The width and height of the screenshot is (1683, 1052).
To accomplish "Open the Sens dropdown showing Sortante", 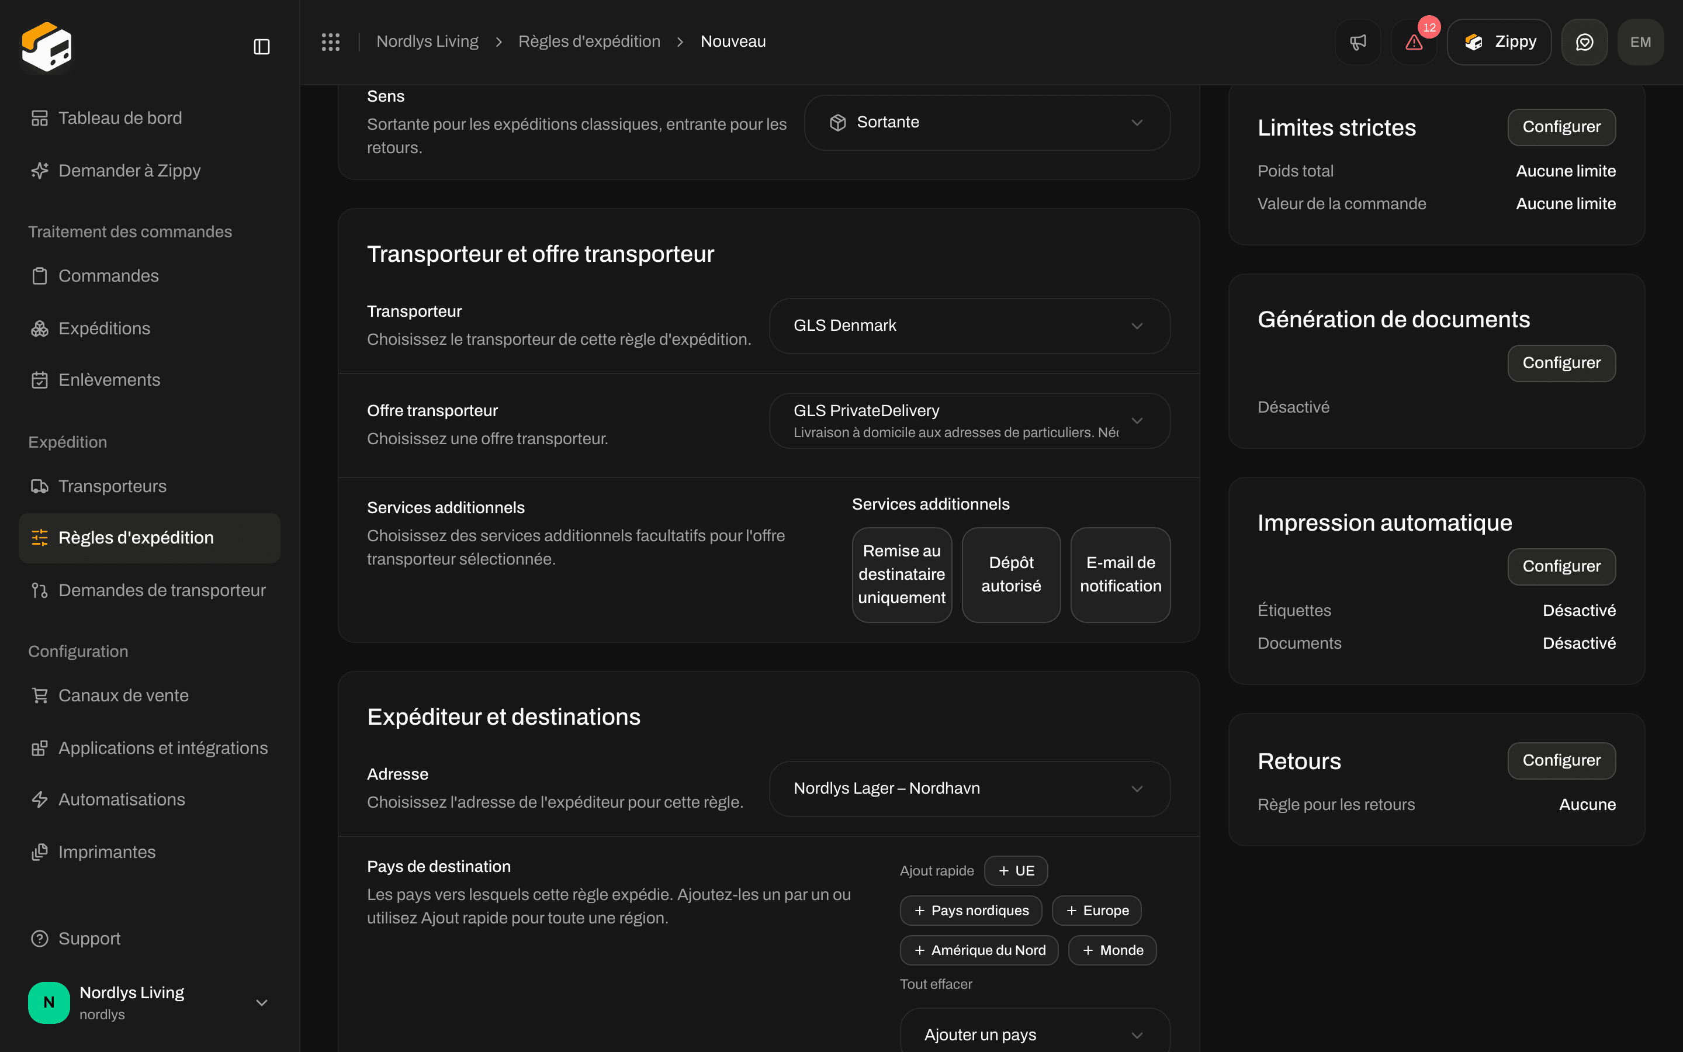I will (987, 123).
